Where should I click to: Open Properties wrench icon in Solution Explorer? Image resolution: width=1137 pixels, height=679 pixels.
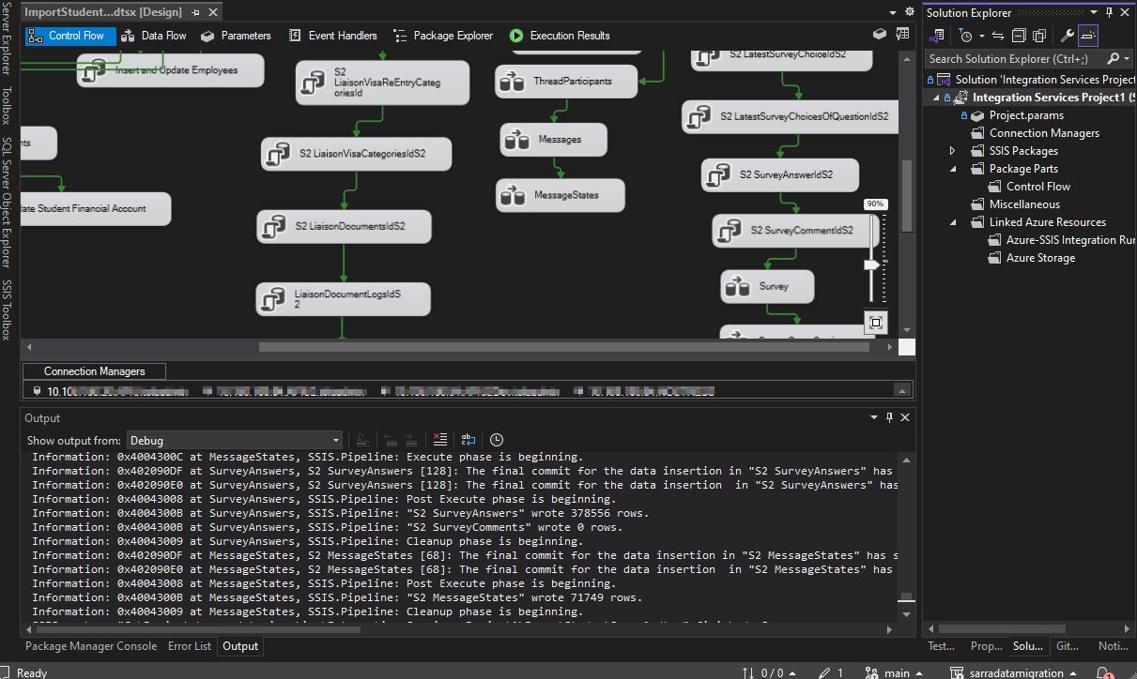[1068, 36]
